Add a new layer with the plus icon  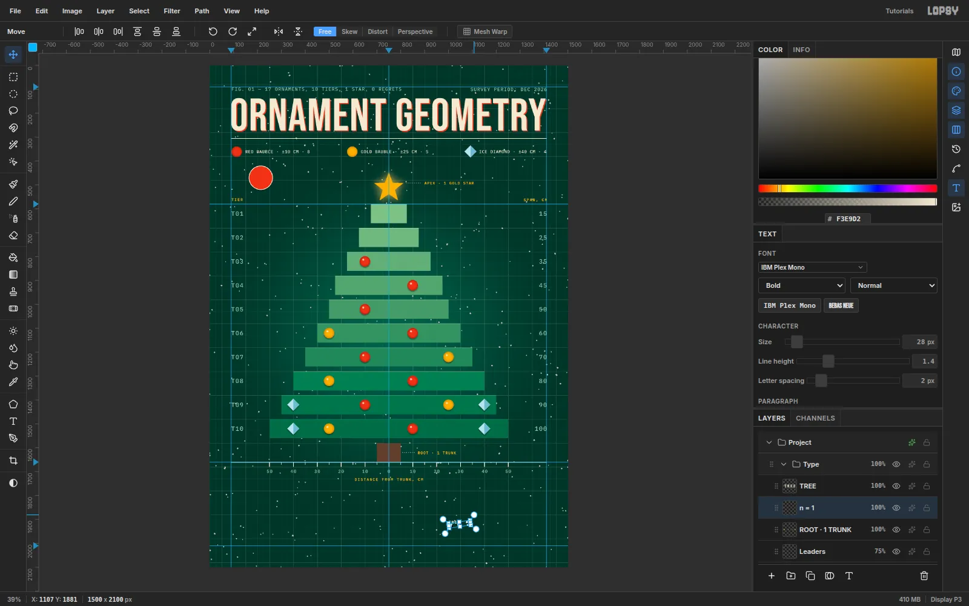(x=772, y=576)
